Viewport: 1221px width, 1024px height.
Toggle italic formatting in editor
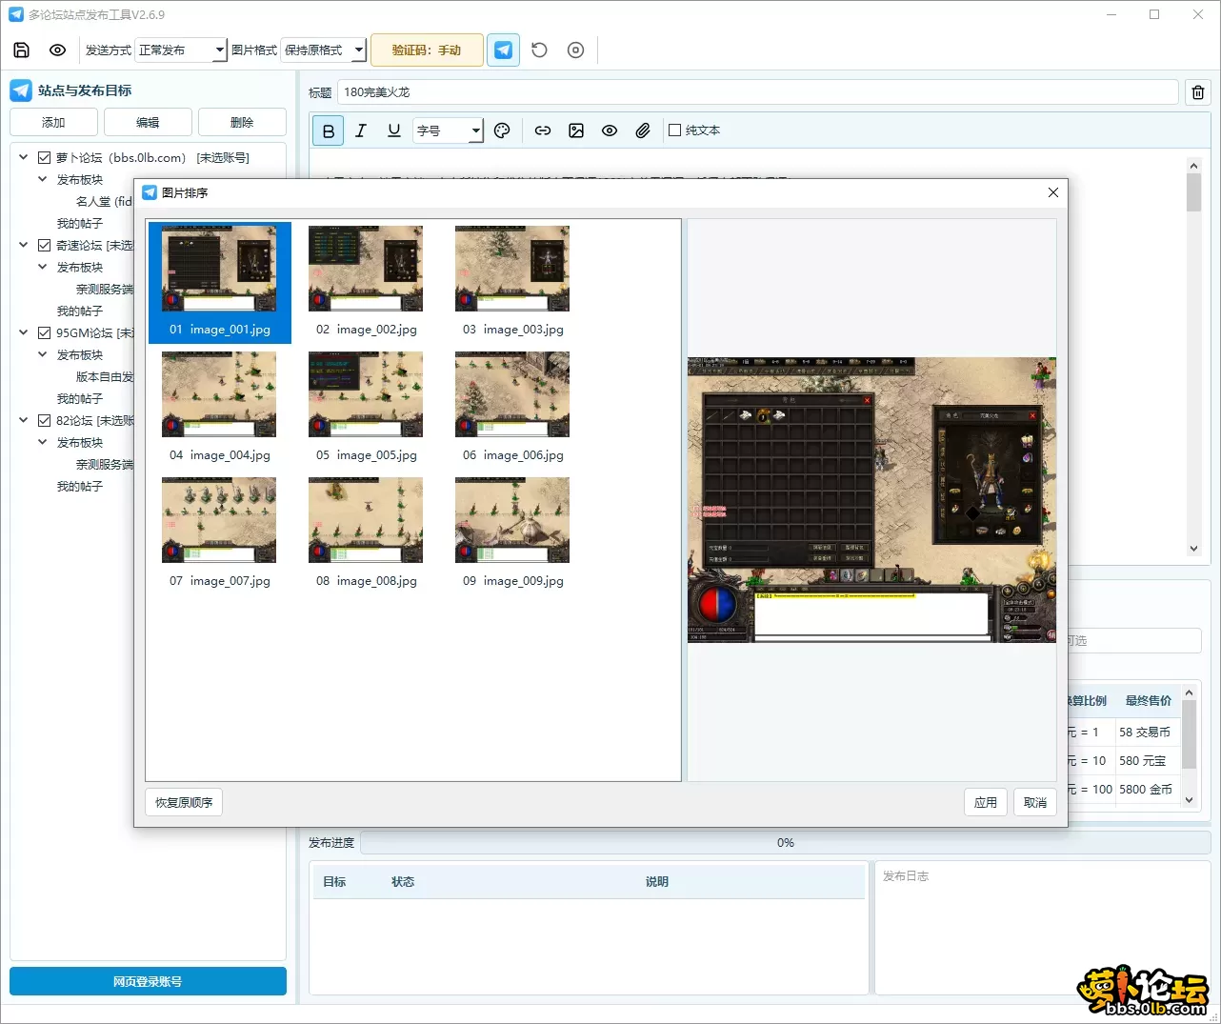point(361,131)
